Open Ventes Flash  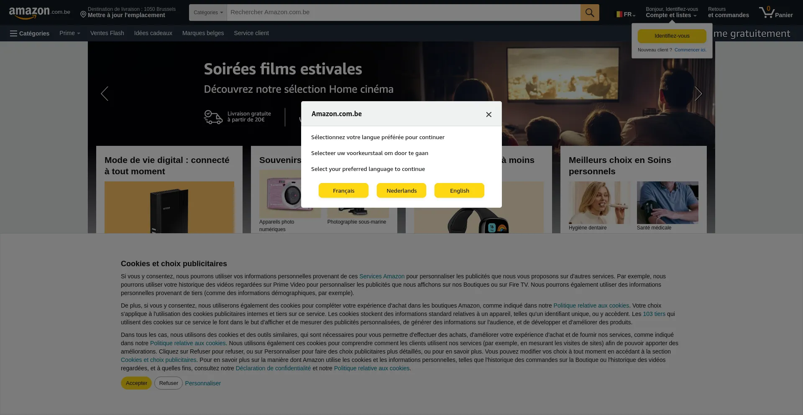[107, 33]
